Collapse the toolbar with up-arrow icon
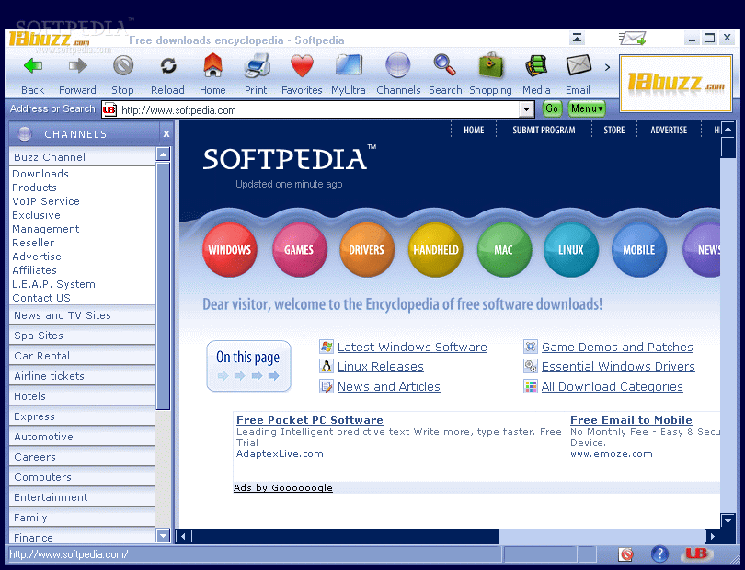 pyautogui.click(x=578, y=38)
